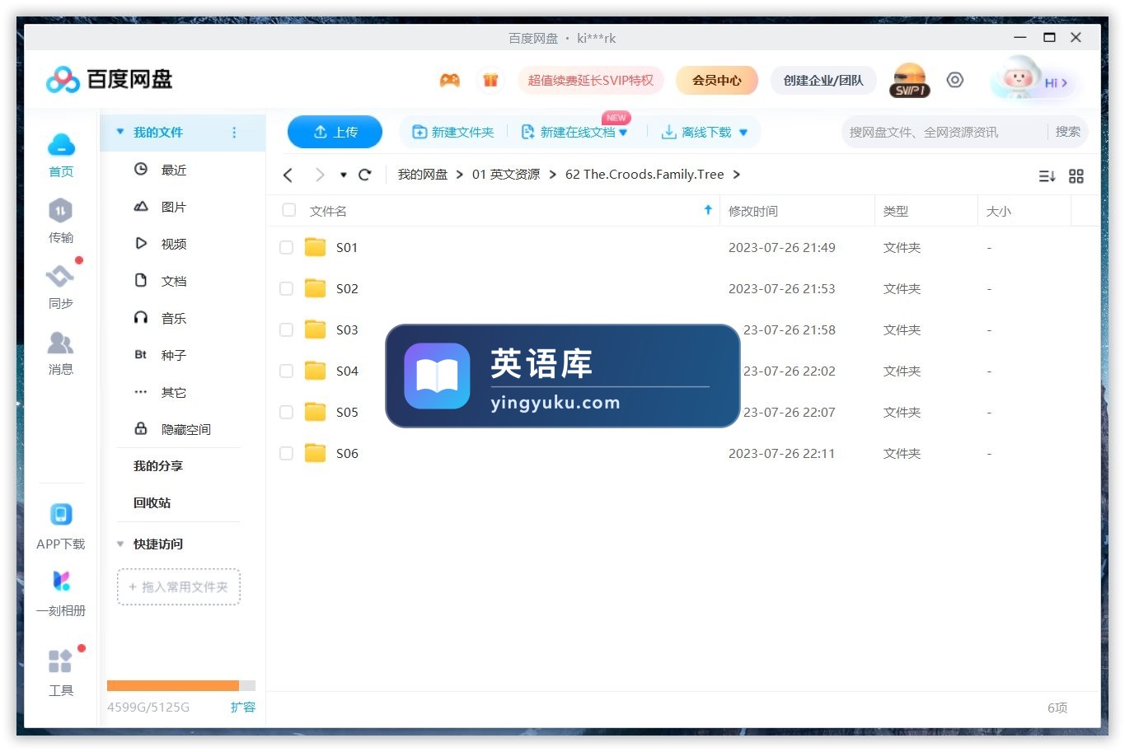Open 会员中心 button
The height and width of the screenshot is (752, 1125).
click(x=716, y=80)
